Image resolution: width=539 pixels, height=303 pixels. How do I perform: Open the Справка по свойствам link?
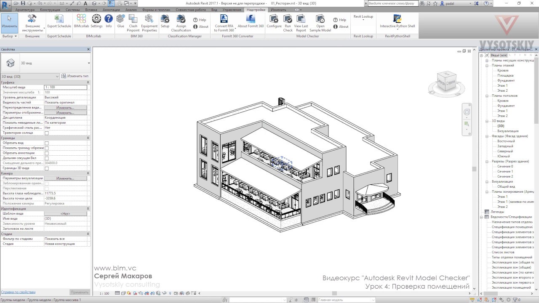point(18,292)
